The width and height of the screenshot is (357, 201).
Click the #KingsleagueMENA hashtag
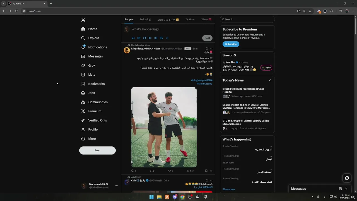pyautogui.click(x=202, y=80)
